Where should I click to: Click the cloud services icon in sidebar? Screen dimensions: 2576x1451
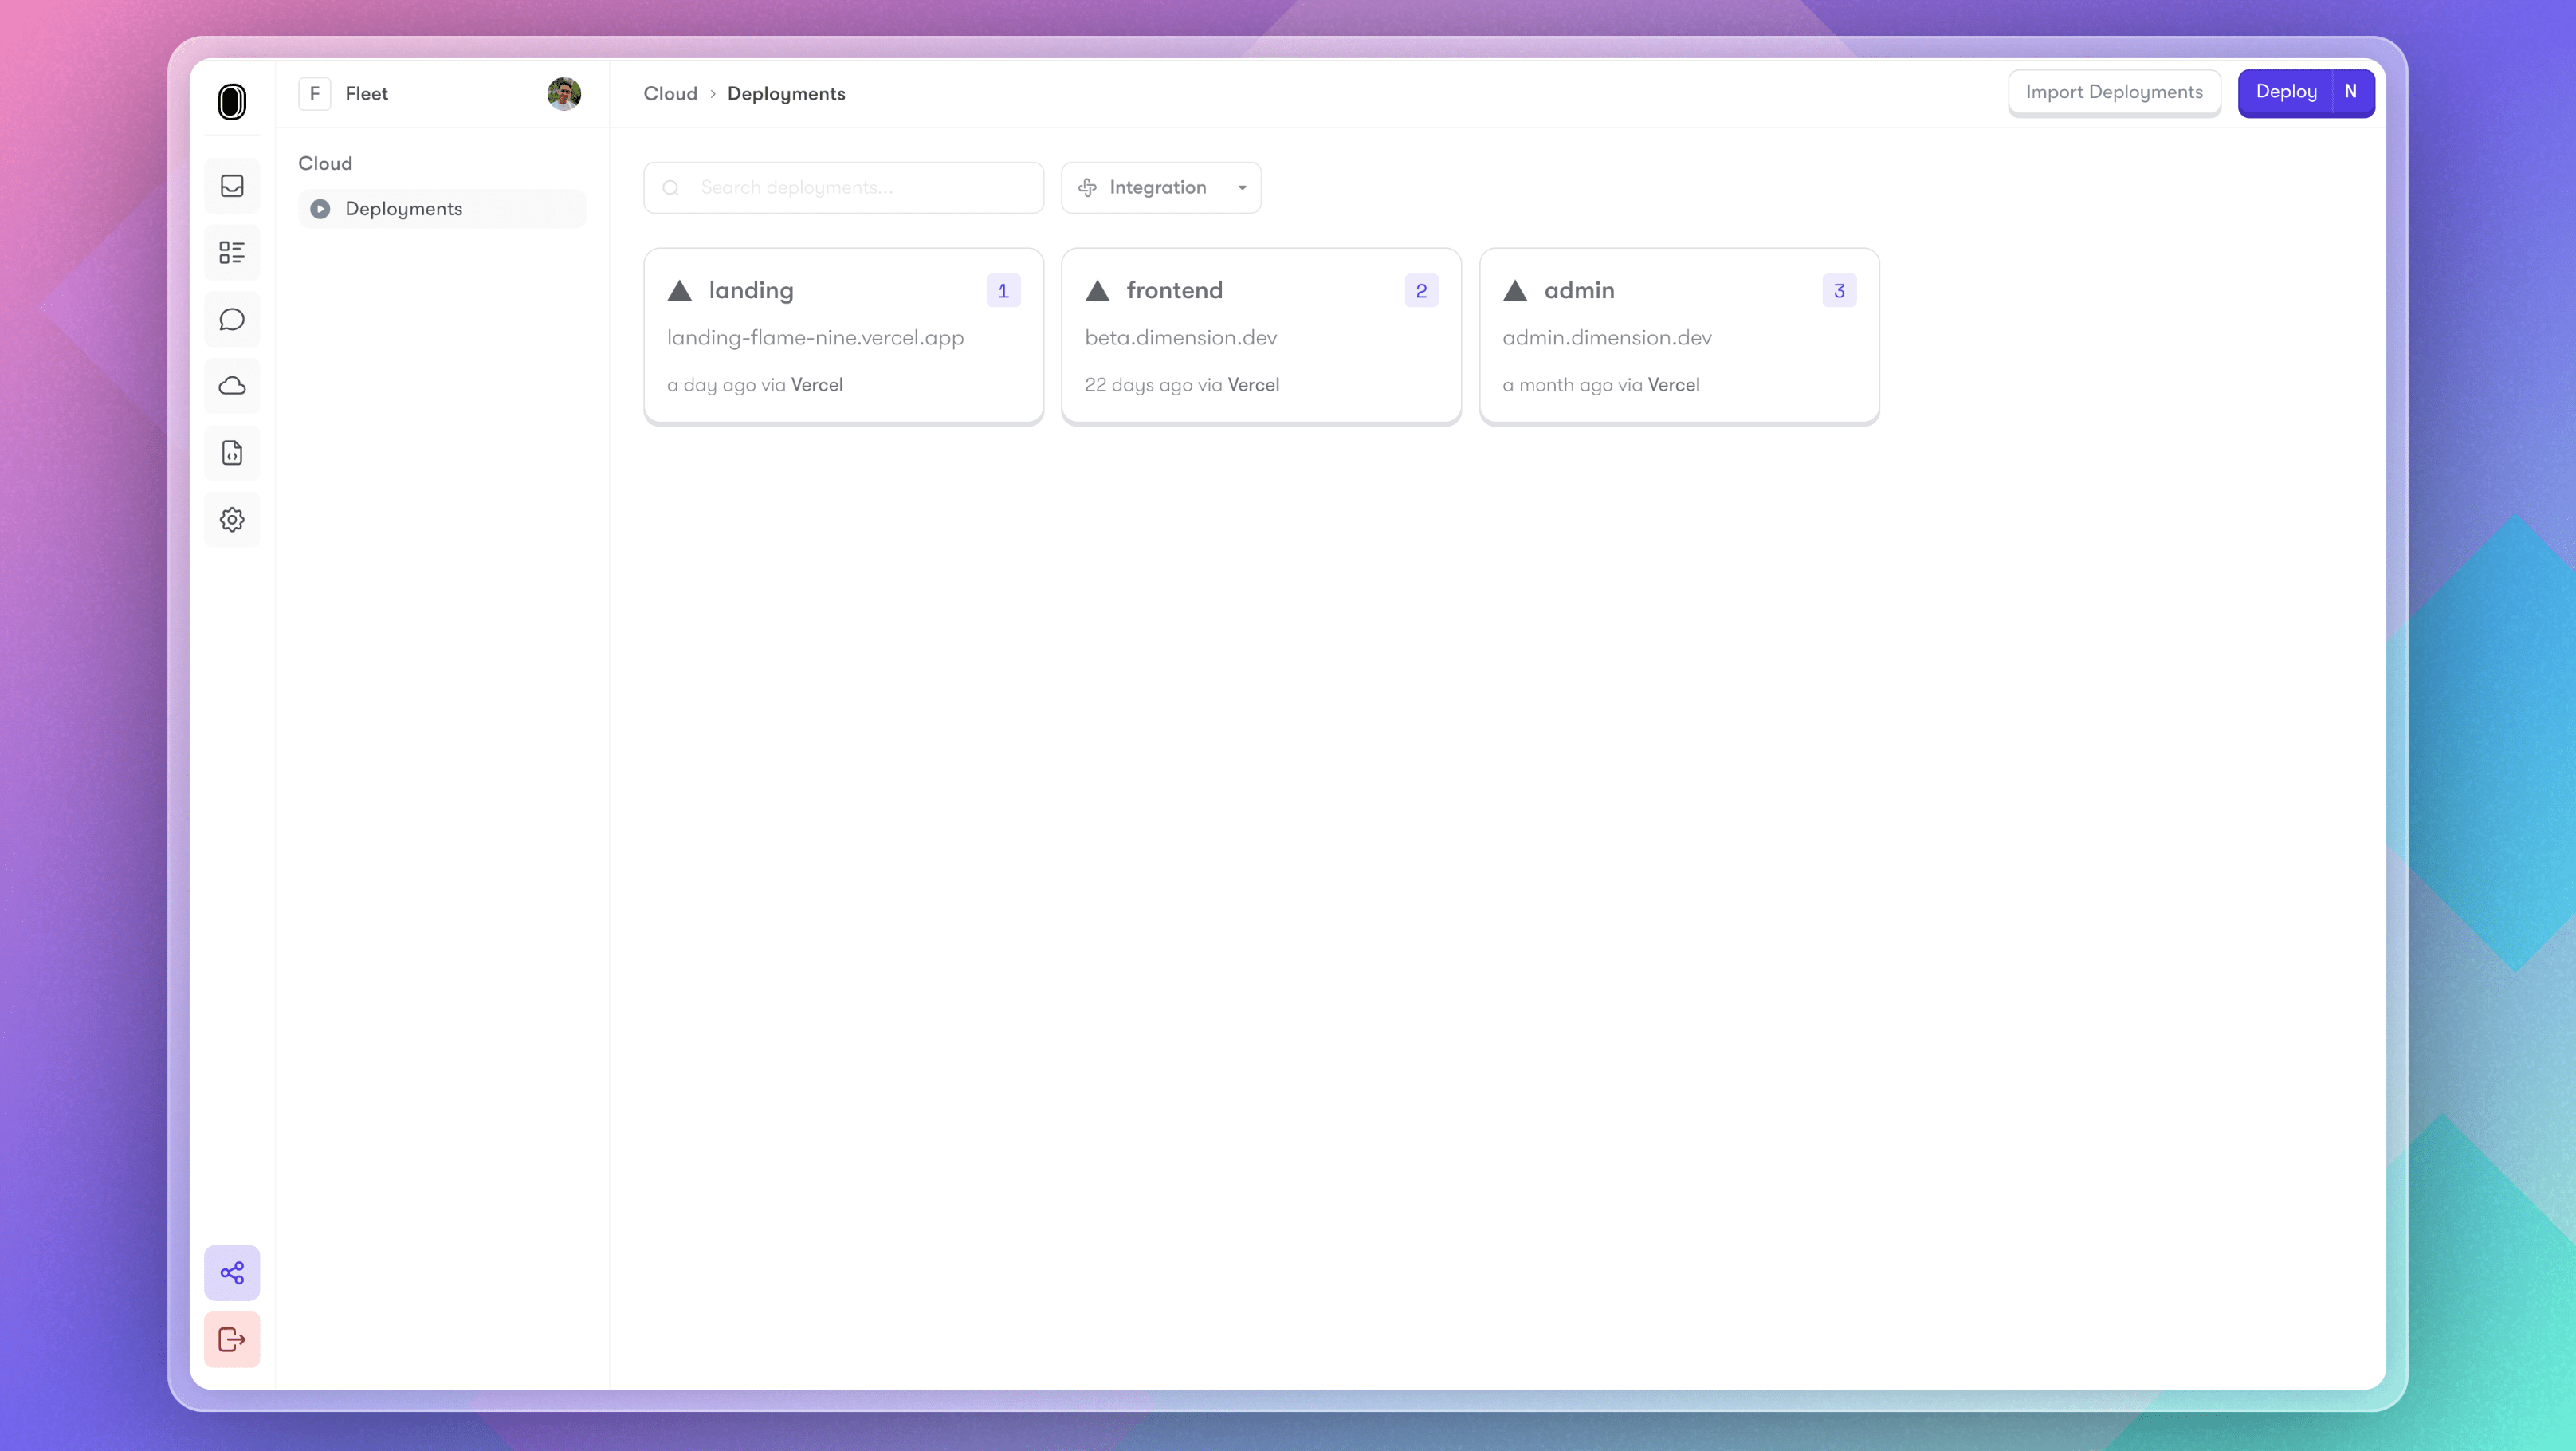pos(232,386)
